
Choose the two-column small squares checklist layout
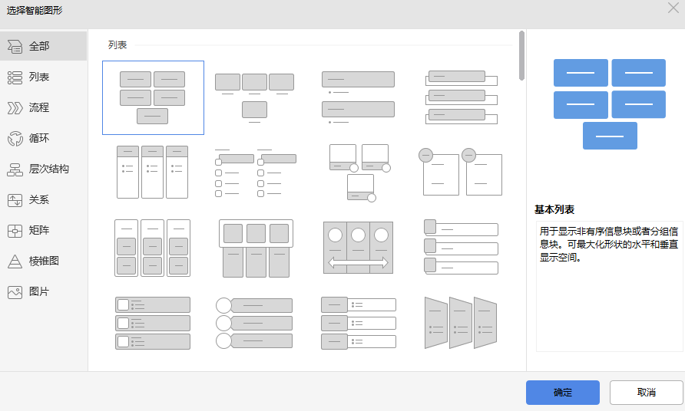point(256,173)
